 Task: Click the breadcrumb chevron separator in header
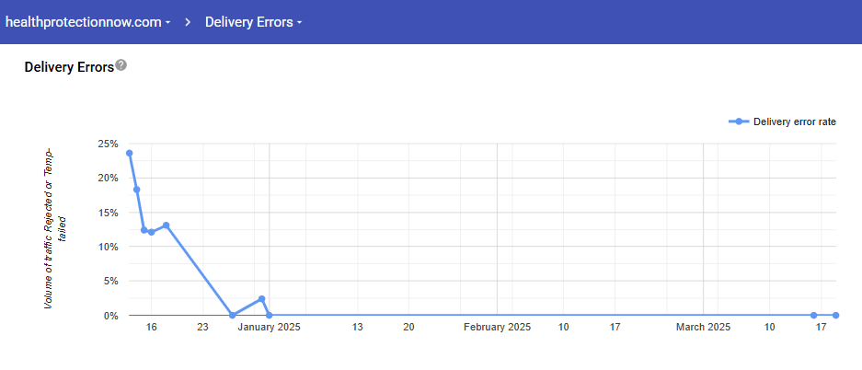188,22
